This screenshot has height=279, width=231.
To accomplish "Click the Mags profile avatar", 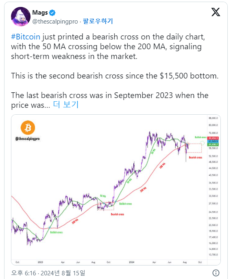I will pyautogui.click(x=21, y=17).
